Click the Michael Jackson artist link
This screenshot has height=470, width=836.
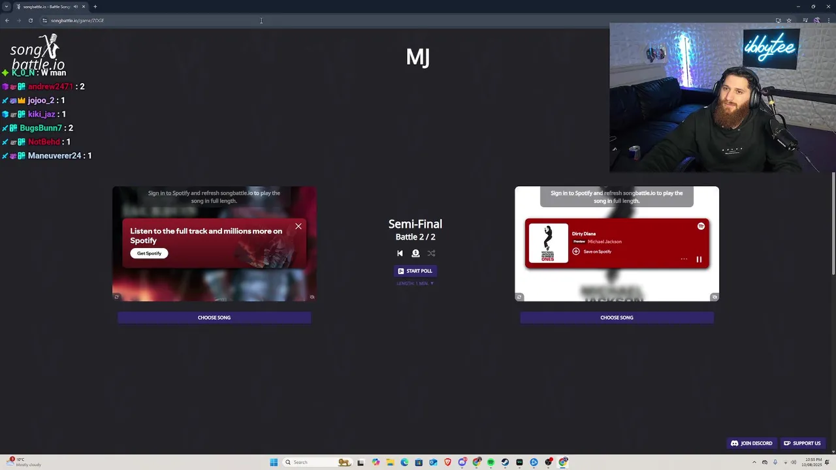point(605,242)
